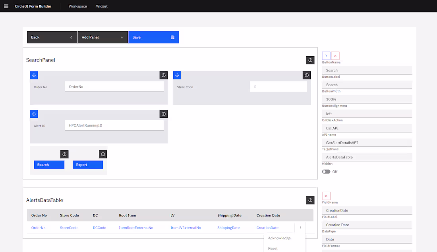Image resolution: width=437 pixels, height=252 pixels.
Task: Open the hamburger menu in the top-left corner
Action: [5, 6]
